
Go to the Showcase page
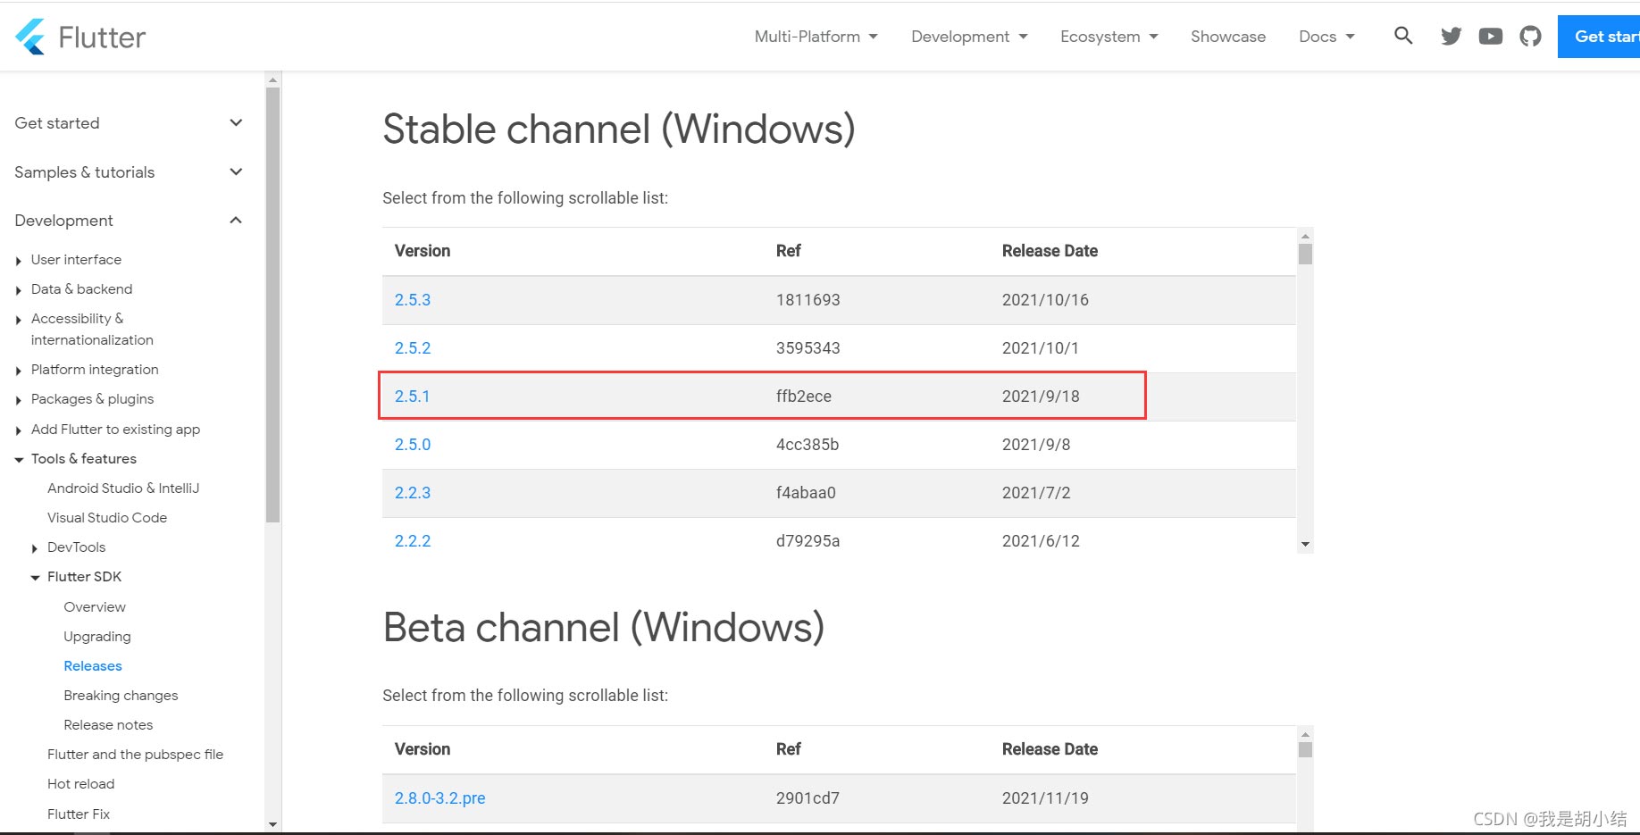click(x=1228, y=37)
